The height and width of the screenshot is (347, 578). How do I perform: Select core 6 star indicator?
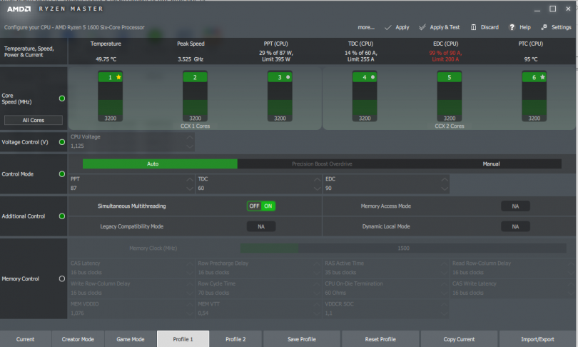[542, 77]
